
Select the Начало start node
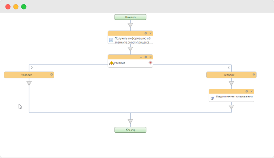click(x=130, y=17)
